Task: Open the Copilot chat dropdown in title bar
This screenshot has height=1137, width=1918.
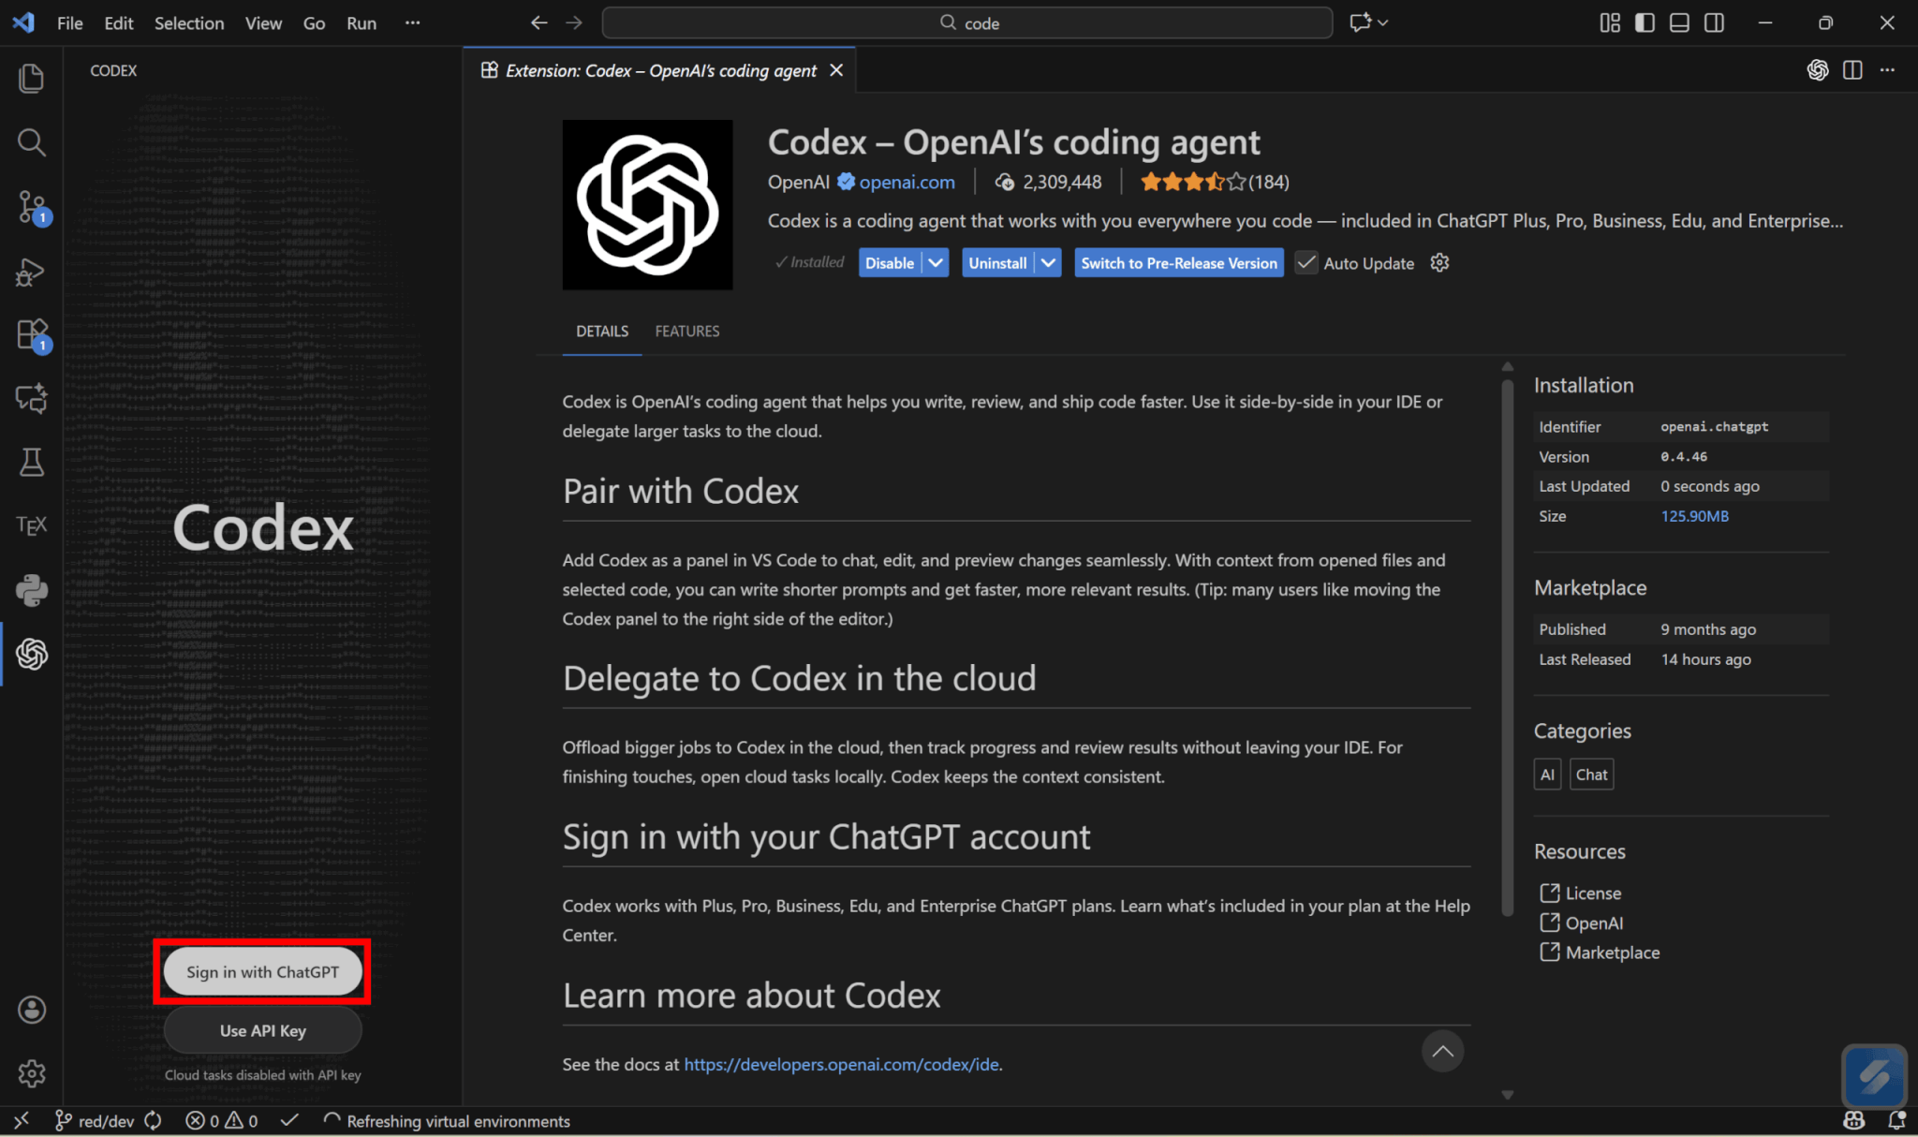Action: coord(1382,22)
